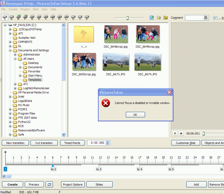
Task: Click the Preview button
Action: [34, 185]
